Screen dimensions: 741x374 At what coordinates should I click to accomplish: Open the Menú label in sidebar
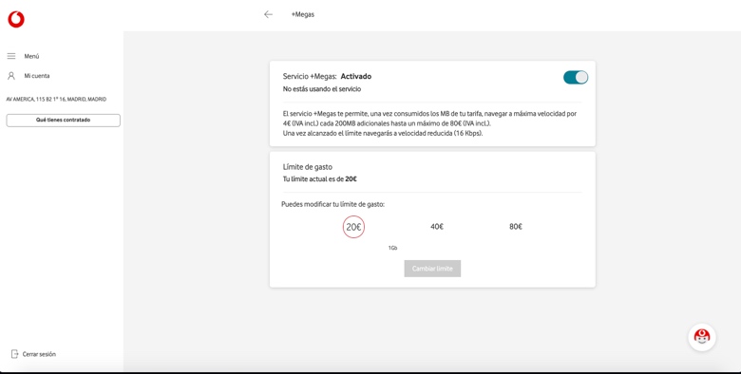(x=31, y=56)
